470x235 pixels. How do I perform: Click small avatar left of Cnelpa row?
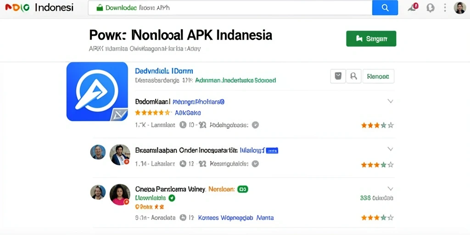click(x=98, y=192)
